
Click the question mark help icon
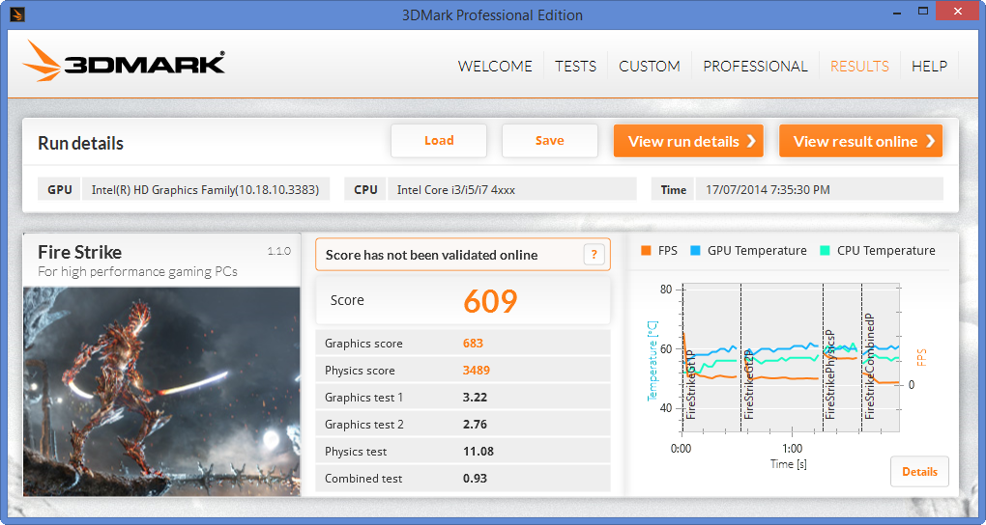click(x=594, y=255)
